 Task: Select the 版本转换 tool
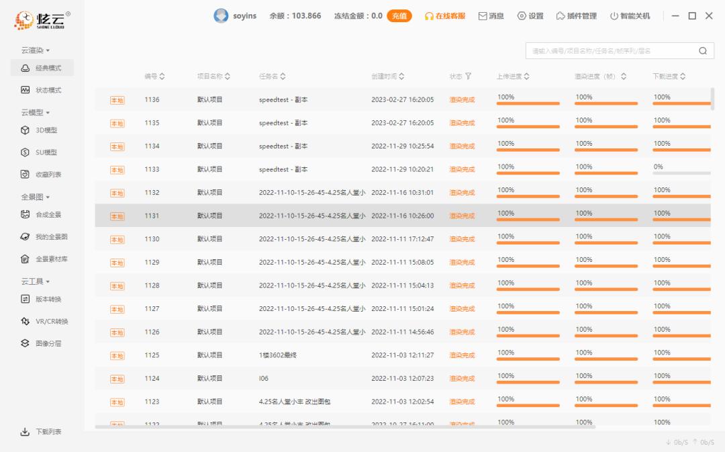pyautogui.click(x=42, y=300)
